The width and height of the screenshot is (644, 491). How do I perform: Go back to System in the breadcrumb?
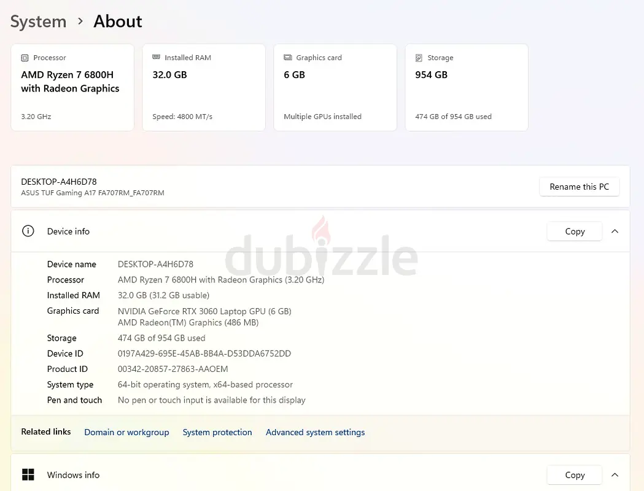pos(38,21)
